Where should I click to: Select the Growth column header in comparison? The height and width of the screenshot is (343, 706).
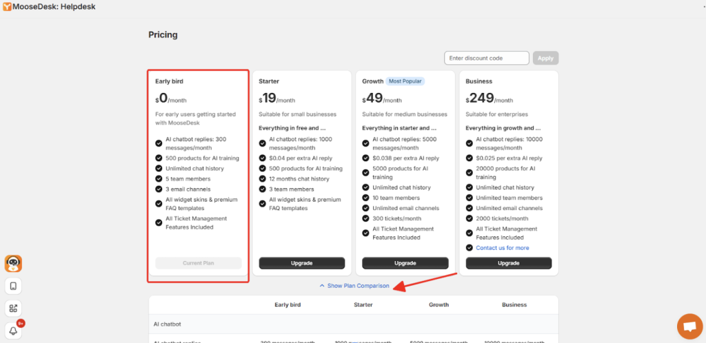[438, 304]
